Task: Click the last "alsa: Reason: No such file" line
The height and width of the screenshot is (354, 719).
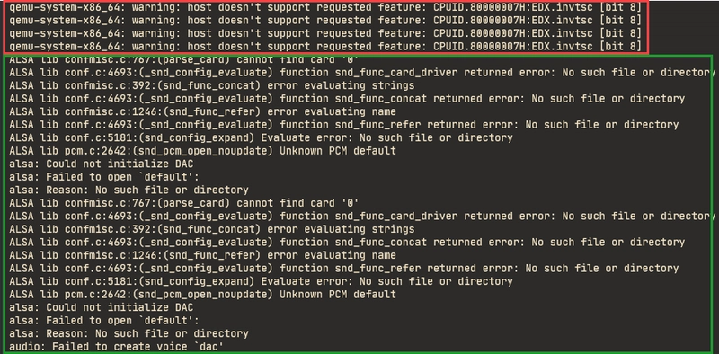Action: pyautogui.click(x=129, y=334)
